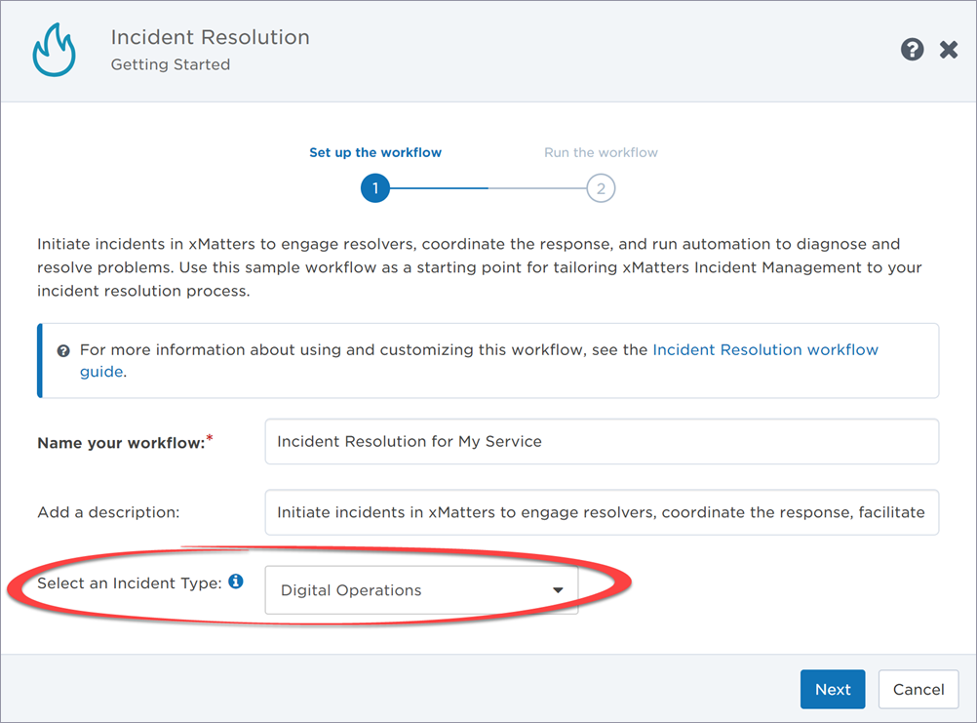Screen dimensions: 977x723
Task: Open help via the question mark icon
Action: (912, 50)
